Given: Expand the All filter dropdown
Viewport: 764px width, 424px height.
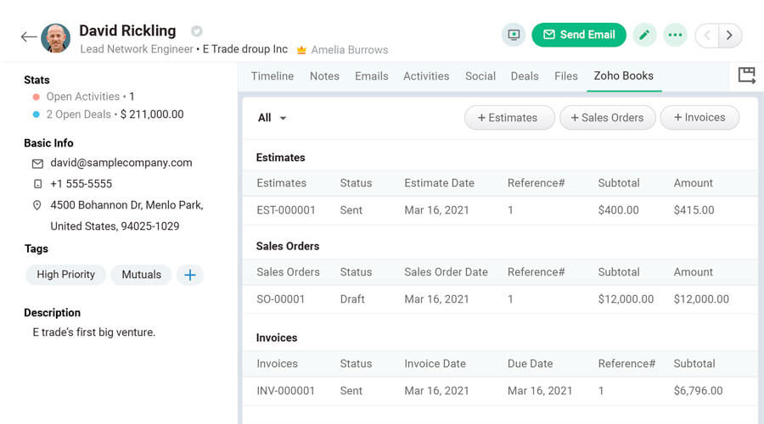Looking at the screenshot, I should tap(272, 118).
